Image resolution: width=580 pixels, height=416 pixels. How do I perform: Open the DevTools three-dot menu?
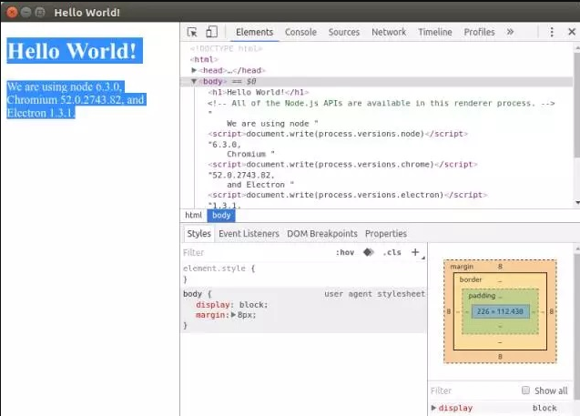click(x=552, y=32)
